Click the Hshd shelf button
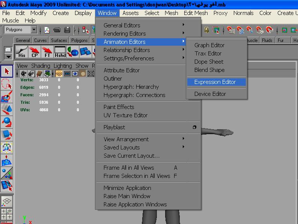Image resolution: width=298 pixels, height=224 pixels. tap(60, 51)
